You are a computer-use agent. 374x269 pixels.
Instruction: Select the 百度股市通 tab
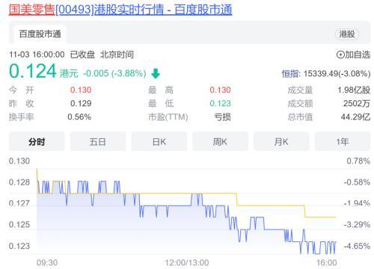tap(40, 34)
